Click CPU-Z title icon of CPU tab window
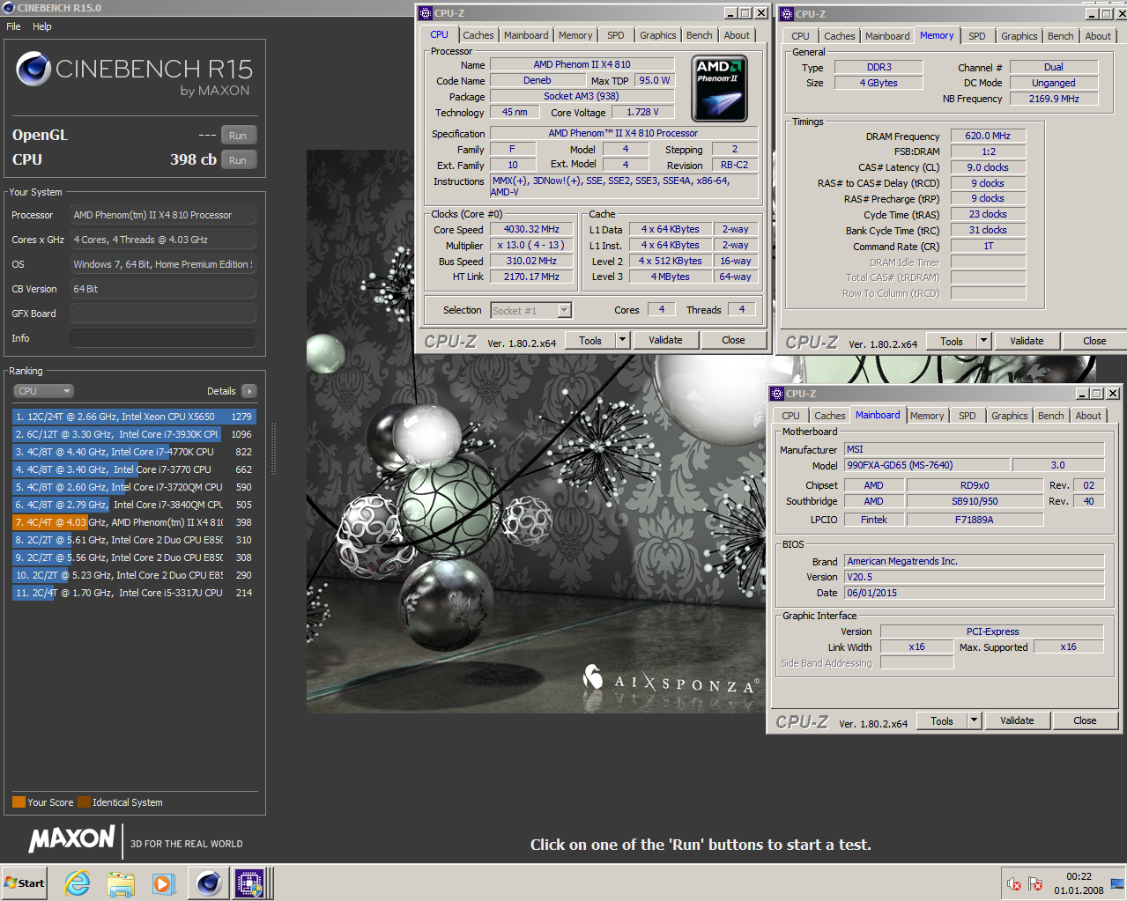Screen dimensions: 1127x901 coord(426,13)
